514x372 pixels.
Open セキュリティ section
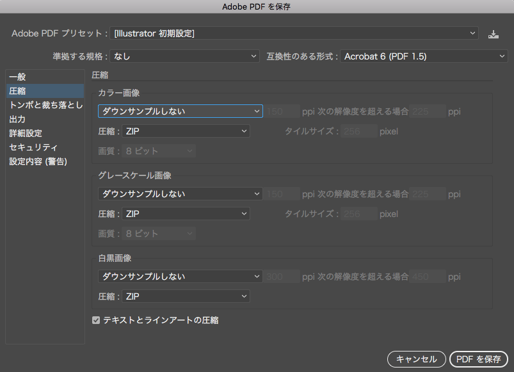pos(33,147)
